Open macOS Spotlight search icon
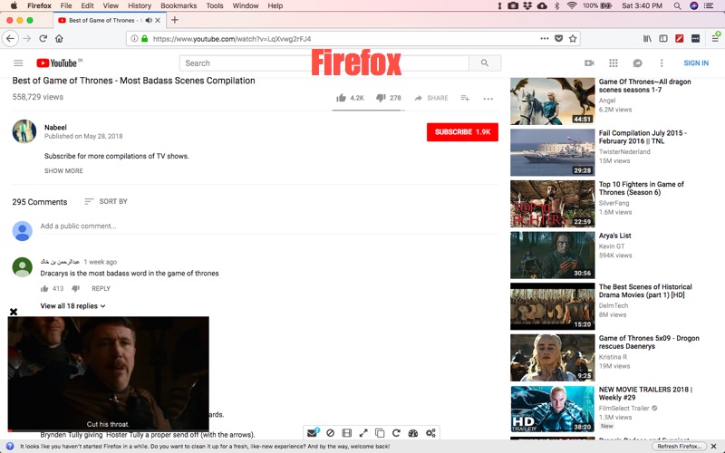725x453 pixels. [x=677, y=5]
